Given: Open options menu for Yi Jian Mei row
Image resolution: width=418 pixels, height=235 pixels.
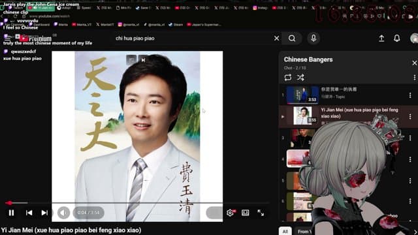Looking at the screenshot, I should coord(410,116).
